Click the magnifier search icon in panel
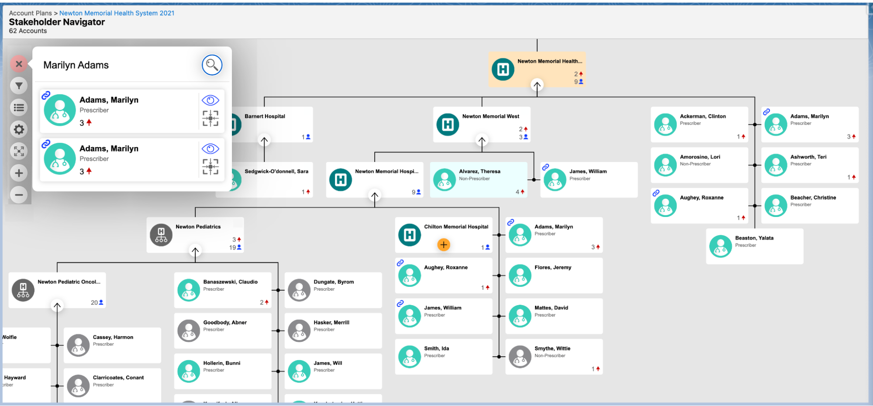The width and height of the screenshot is (873, 406). 212,65
